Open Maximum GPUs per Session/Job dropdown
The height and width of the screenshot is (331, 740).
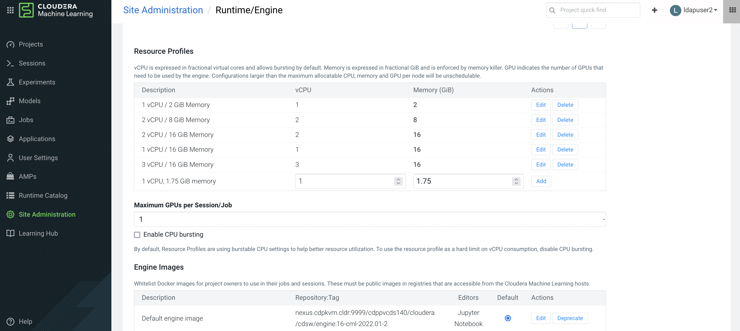(x=370, y=220)
